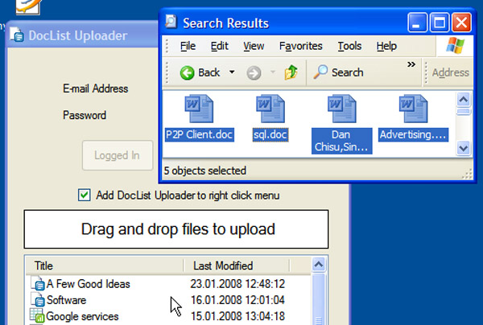The width and height of the screenshot is (483, 325).
Task: Open the Back button history dropdown arrow
Action: pyautogui.click(x=232, y=72)
